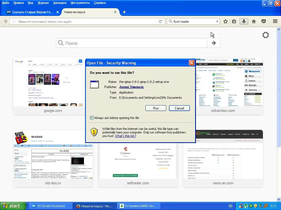Click the magnifier tray icon
The image size is (281, 210).
coord(265,206)
